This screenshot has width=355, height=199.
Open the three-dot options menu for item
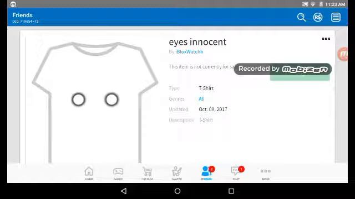[326, 39]
